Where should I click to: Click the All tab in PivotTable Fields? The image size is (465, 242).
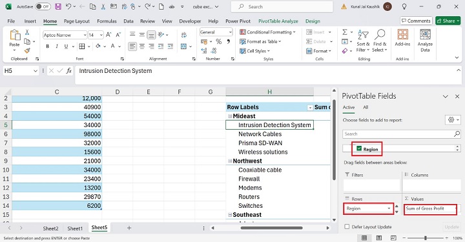pos(366,107)
